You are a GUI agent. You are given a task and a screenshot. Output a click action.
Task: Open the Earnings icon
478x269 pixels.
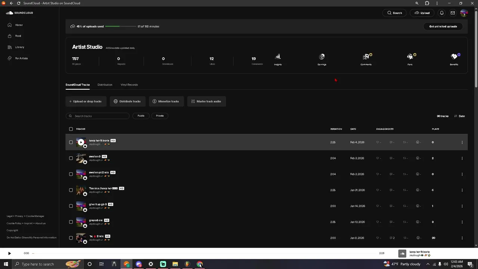pos(322,57)
